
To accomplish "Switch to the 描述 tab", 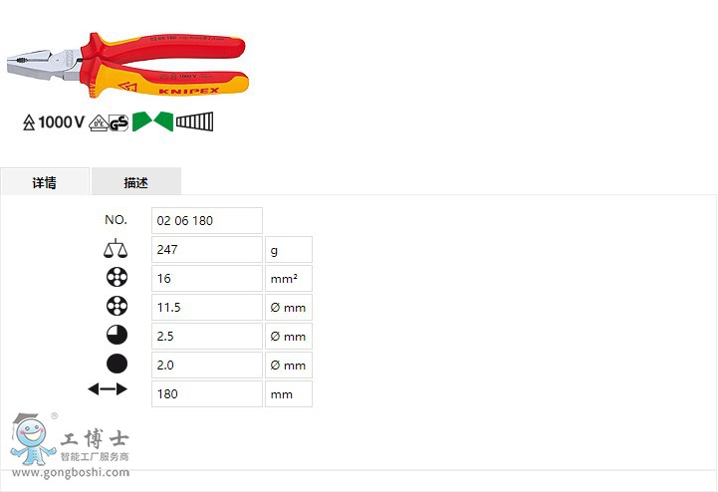I will click(136, 182).
